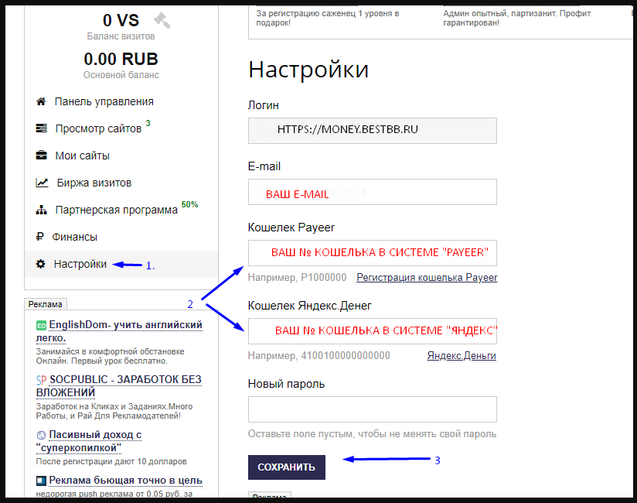Open EnglishDom- учить английский легко ad link

point(119,331)
